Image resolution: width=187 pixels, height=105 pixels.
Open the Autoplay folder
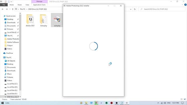click(x=44, y=20)
